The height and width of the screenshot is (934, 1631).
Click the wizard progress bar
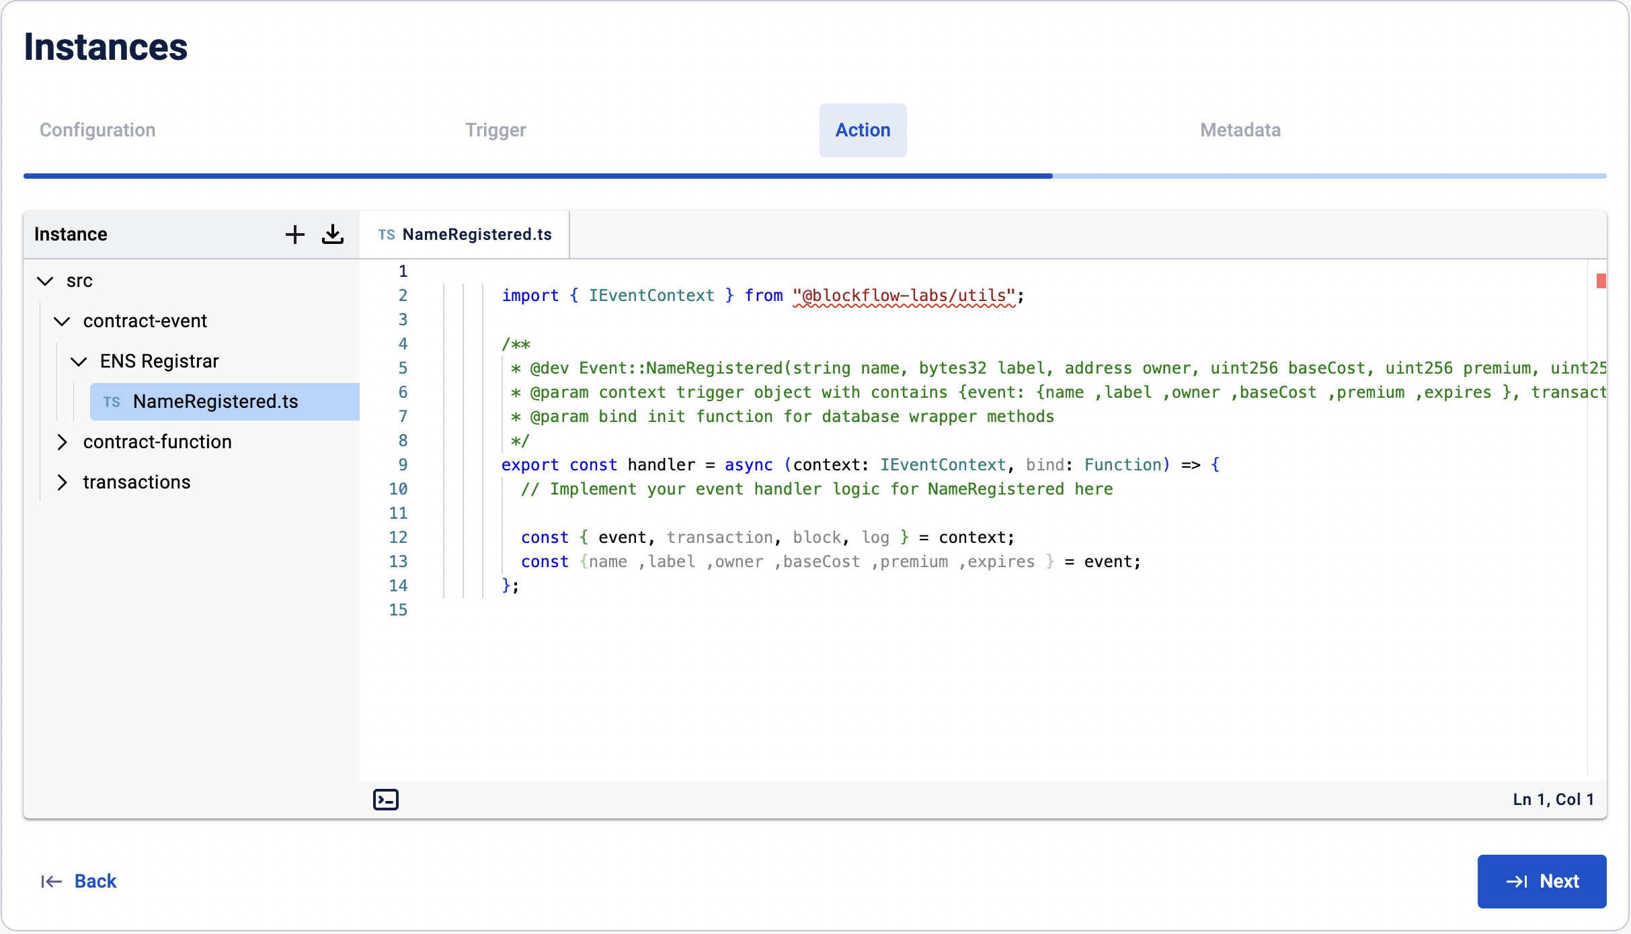pyautogui.click(x=815, y=176)
